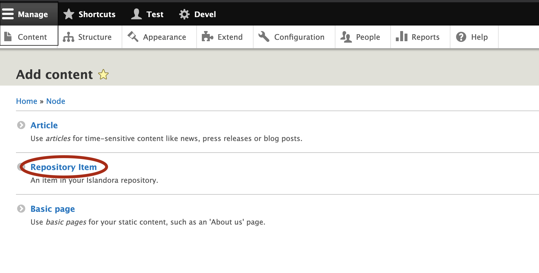Toggle the favorite star beside Add content

click(103, 75)
